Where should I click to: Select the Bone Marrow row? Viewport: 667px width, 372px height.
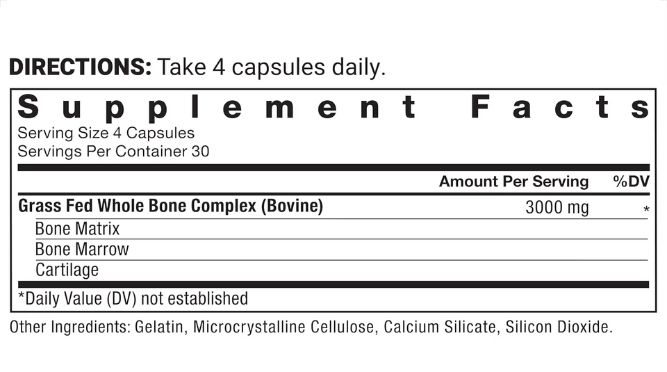(82, 249)
